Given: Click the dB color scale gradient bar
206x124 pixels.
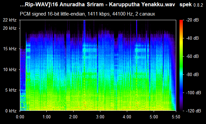Looking at the screenshot, I should [x=181, y=65].
